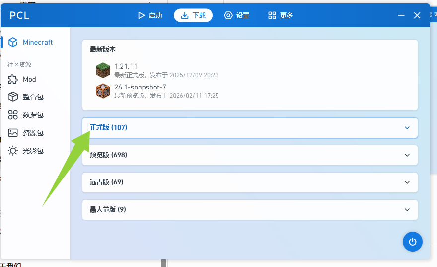Image resolution: width=437 pixels, height=267 pixels.
Task: Click the play triangle icon in 启动
Action: tap(142, 15)
